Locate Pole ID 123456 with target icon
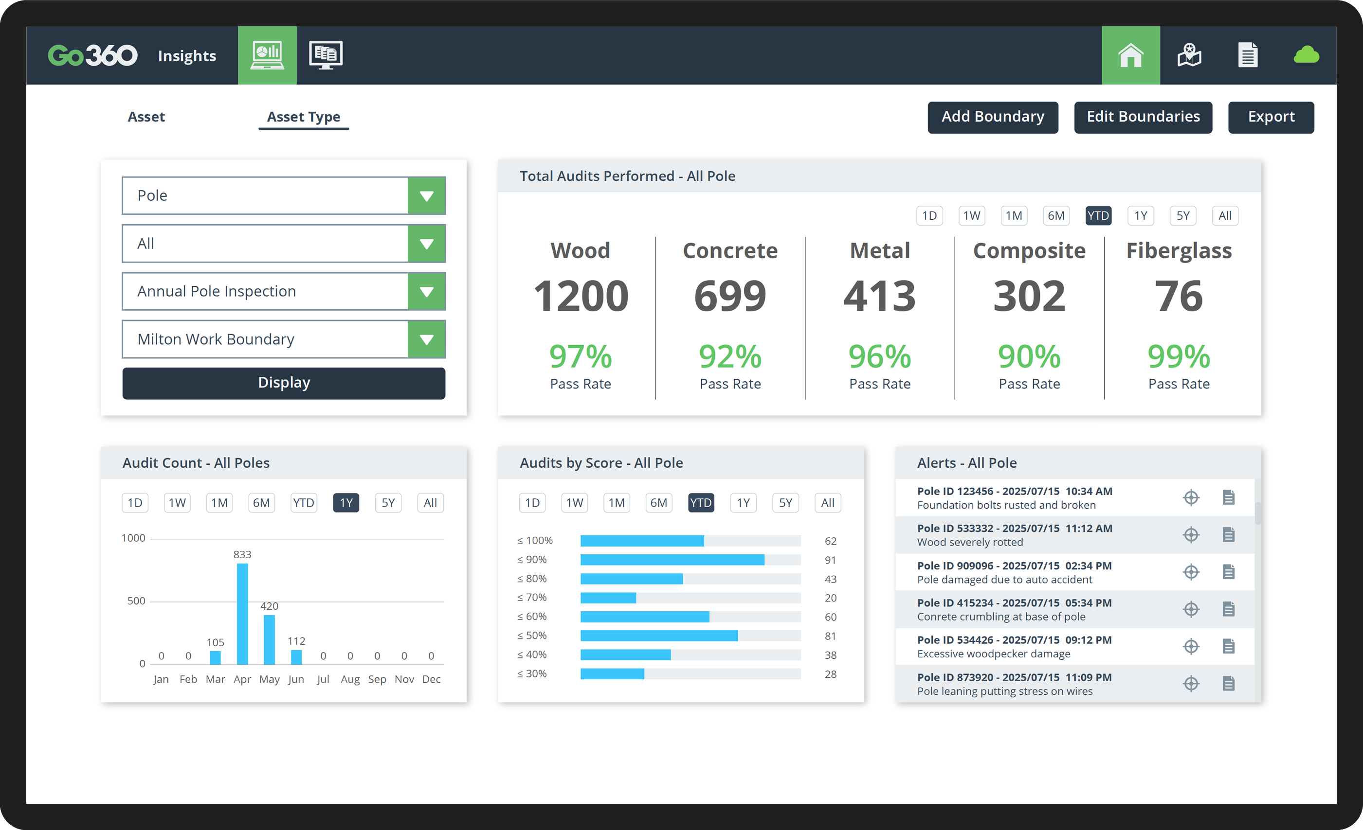The height and width of the screenshot is (830, 1363). pyautogui.click(x=1191, y=497)
